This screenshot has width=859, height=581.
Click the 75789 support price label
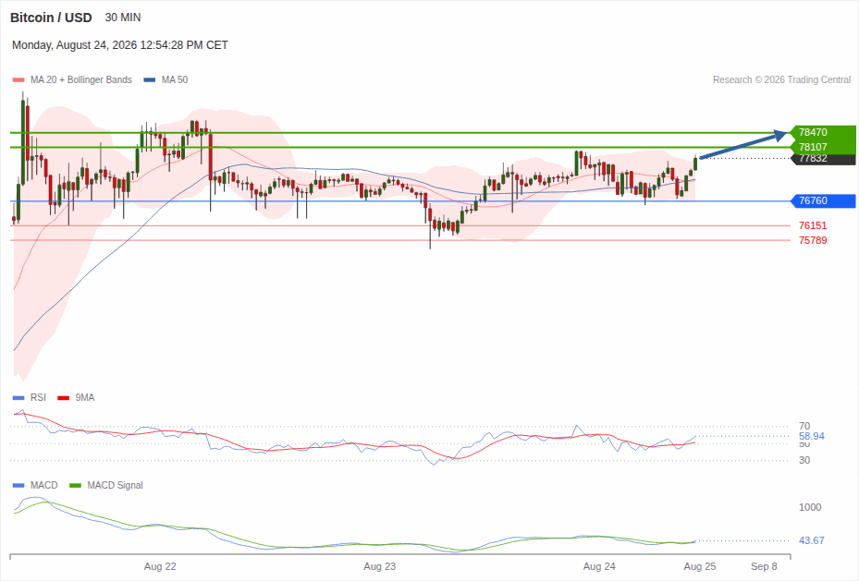[813, 240]
